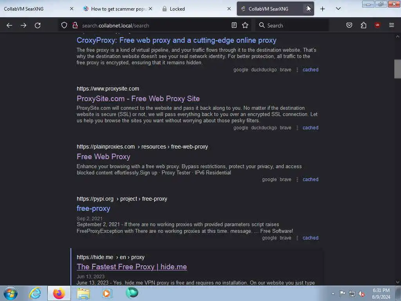Open cached version of ProxySite result
The image size is (401, 301).
click(311, 128)
